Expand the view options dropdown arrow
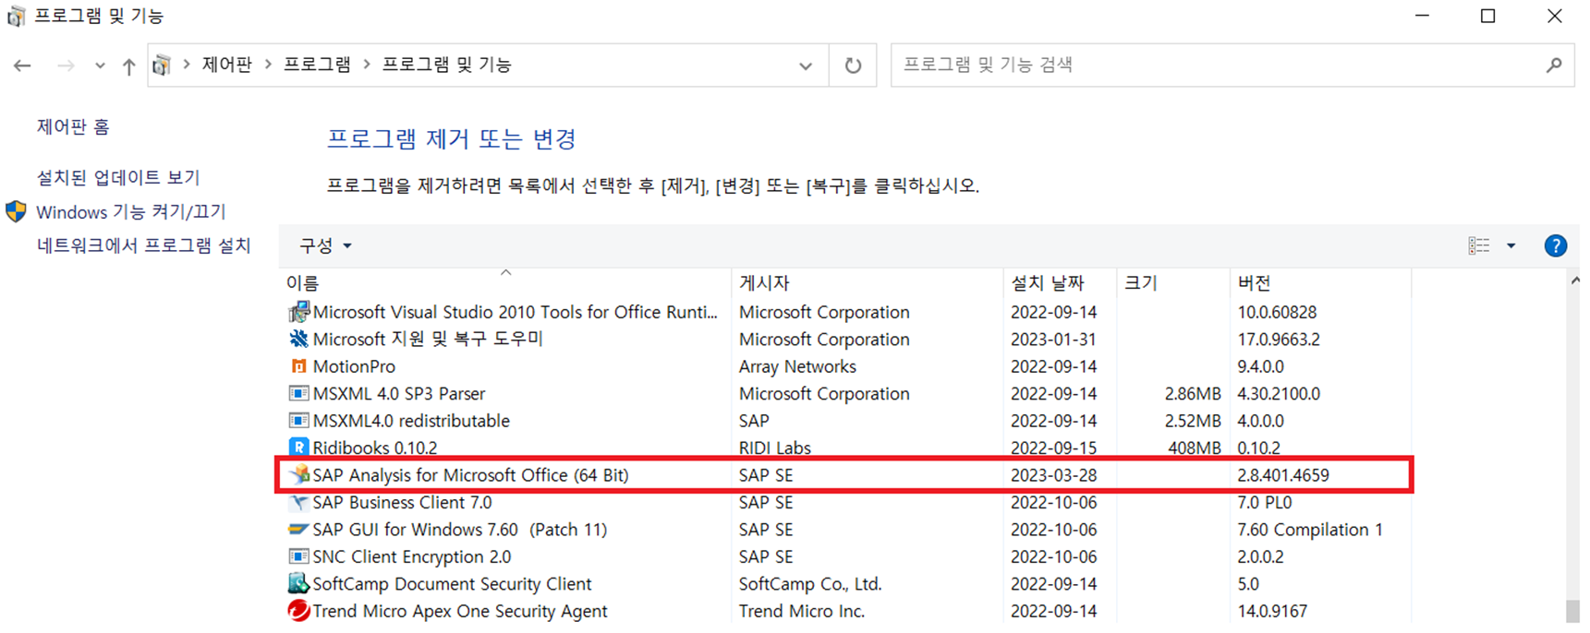The image size is (1590, 633). (1511, 245)
